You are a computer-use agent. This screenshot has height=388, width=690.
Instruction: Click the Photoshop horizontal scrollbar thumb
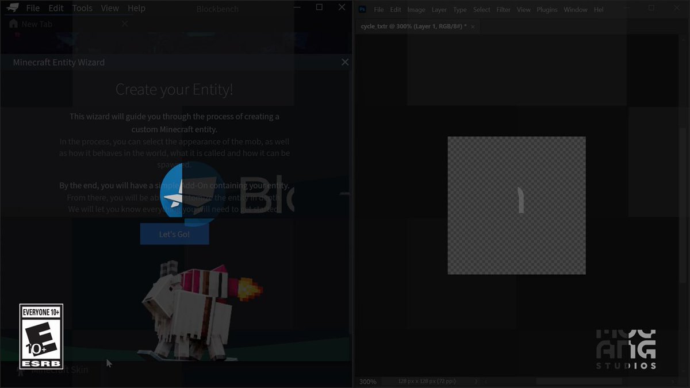[579, 381]
